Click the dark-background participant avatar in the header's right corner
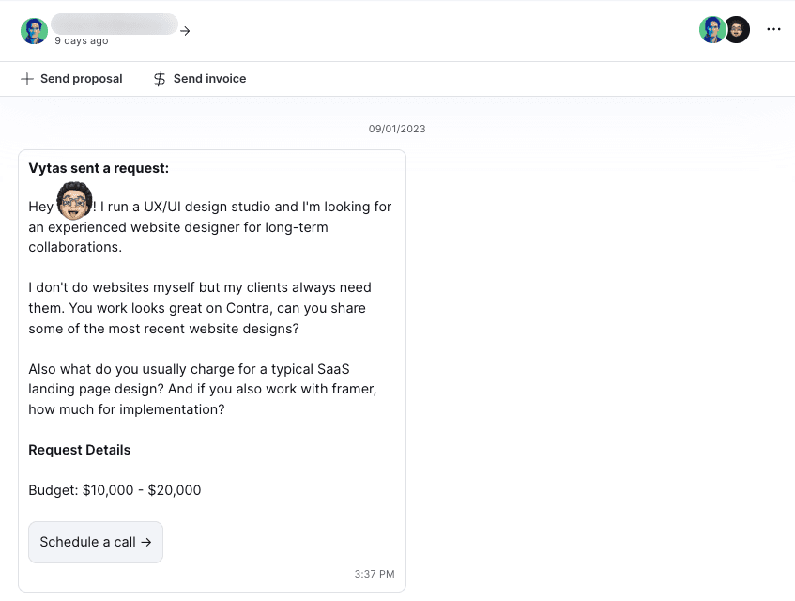 pos(737,29)
